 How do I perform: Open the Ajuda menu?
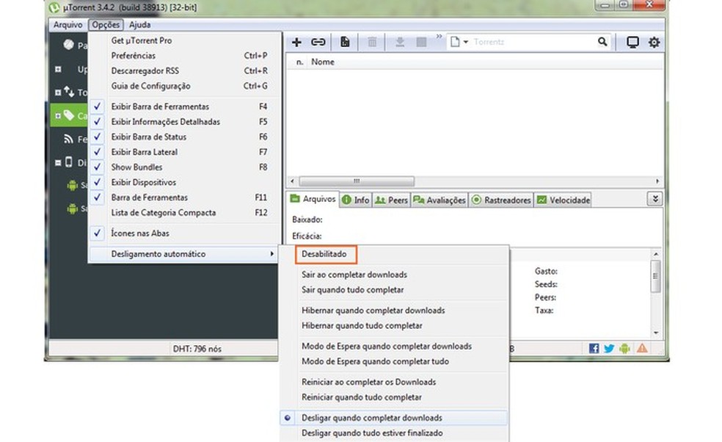pos(139,25)
